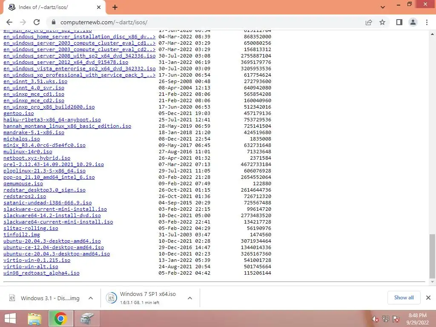Close the Index of /~dartz/isos/ tab

(x=99, y=7)
